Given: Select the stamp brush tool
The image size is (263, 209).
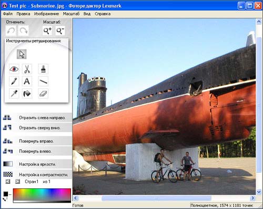Looking at the screenshot, I should point(43,69).
